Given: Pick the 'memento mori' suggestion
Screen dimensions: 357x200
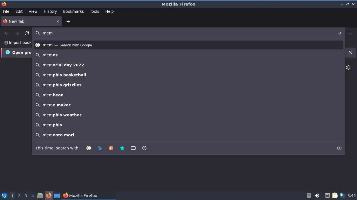Looking at the screenshot, I should point(189,135).
